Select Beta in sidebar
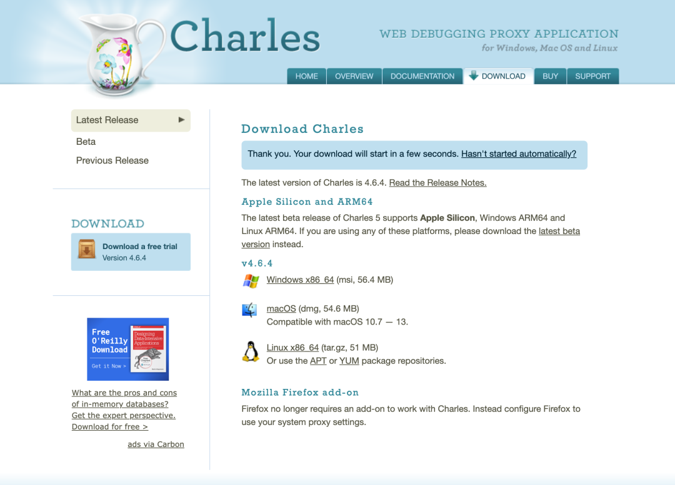This screenshot has height=485, width=675. tap(86, 142)
